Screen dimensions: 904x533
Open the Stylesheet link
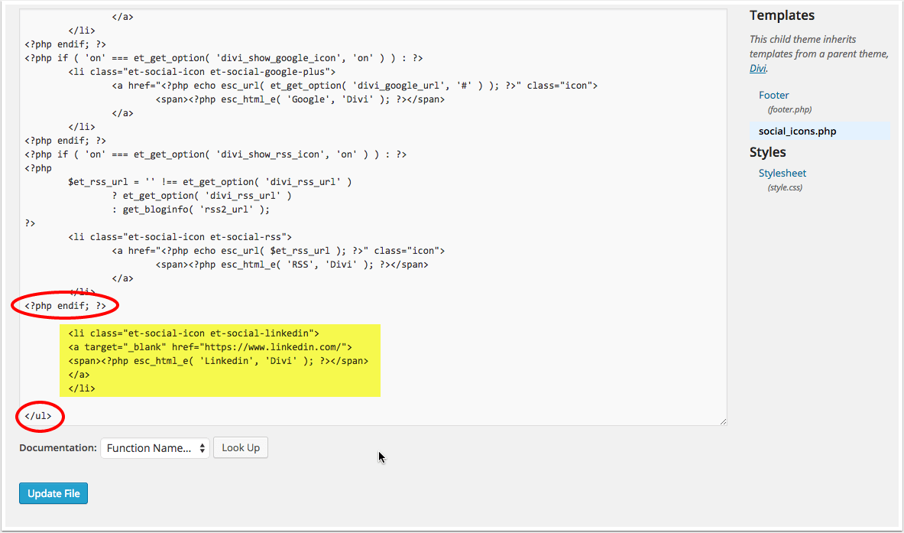coord(782,173)
